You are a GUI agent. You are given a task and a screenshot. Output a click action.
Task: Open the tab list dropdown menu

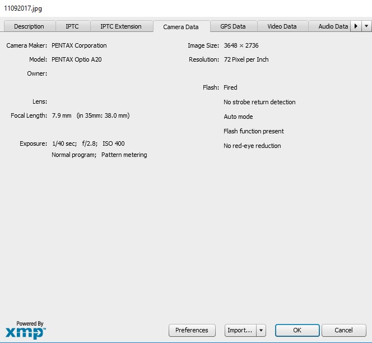coord(366,26)
